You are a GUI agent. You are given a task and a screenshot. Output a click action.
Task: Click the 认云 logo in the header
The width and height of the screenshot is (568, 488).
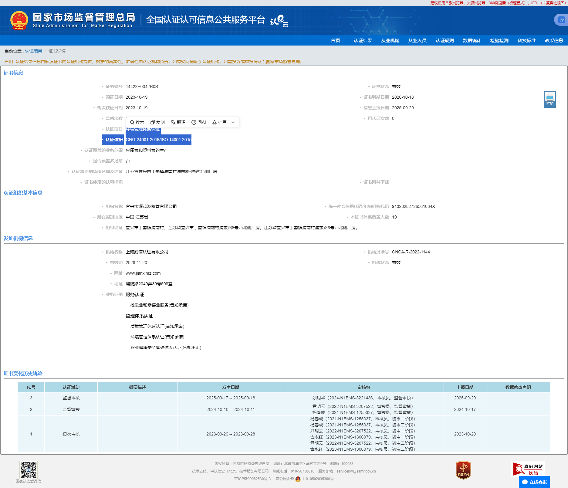(279, 21)
